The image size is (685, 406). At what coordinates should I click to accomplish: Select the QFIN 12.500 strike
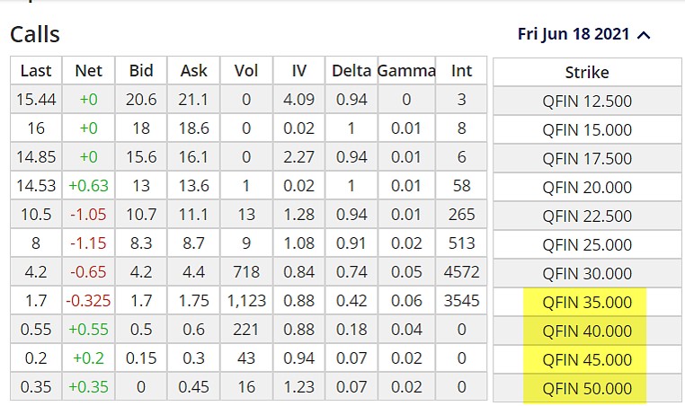click(x=587, y=101)
